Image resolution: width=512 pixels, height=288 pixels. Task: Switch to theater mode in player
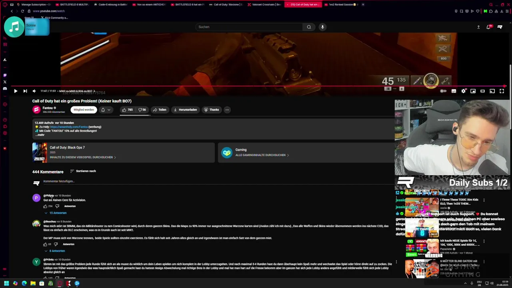482,91
